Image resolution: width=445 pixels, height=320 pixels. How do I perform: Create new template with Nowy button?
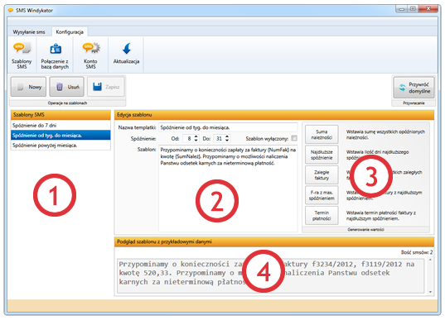(x=28, y=87)
